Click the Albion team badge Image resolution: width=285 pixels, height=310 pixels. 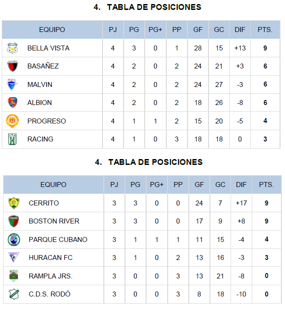click(13, 102)
